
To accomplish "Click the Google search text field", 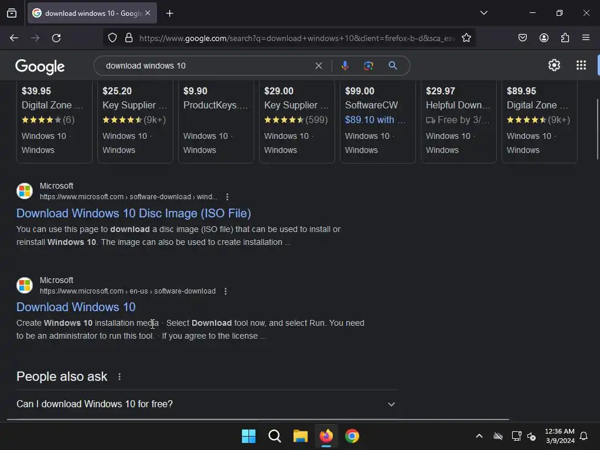I will click(207, 66).
